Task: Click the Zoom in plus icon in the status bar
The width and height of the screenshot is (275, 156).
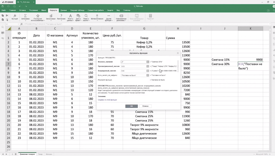Action: click(269, 154)
